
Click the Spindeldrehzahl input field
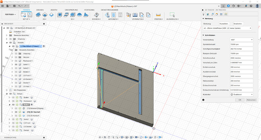pos(241,44)
